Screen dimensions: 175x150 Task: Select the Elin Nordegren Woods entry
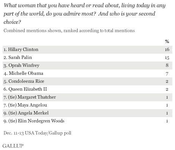tap(34, 121)
